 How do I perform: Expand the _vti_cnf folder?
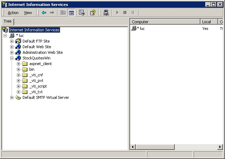pos(18,75)
